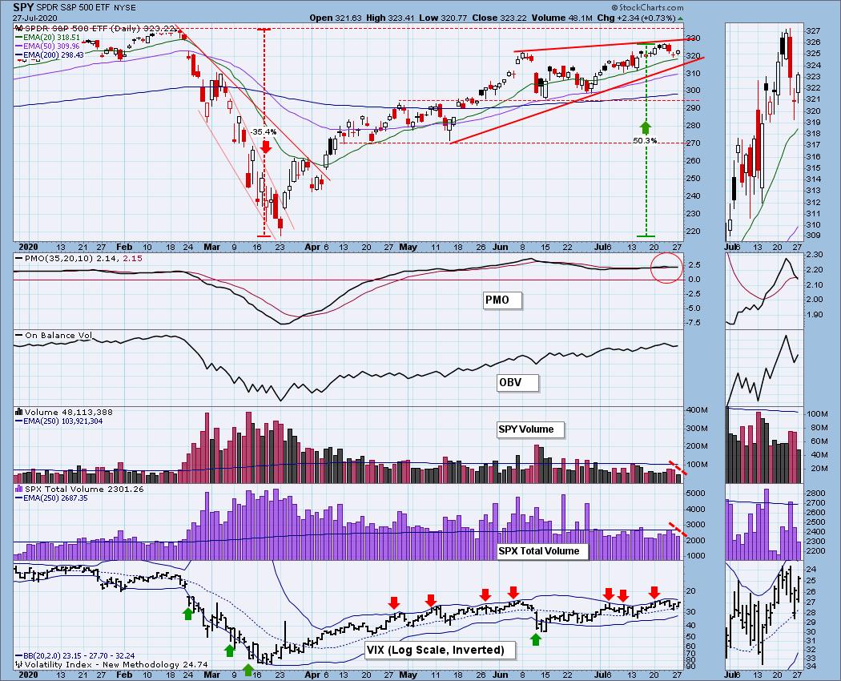841x681 pixels.
Task: Click the bar icon beside SPX Total Volume 2301.26
Action: pyautogui.click(x=19, y=489)
